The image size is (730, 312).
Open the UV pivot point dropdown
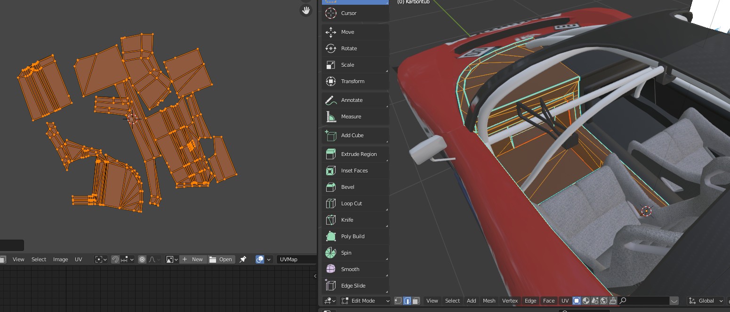(101, 259)
